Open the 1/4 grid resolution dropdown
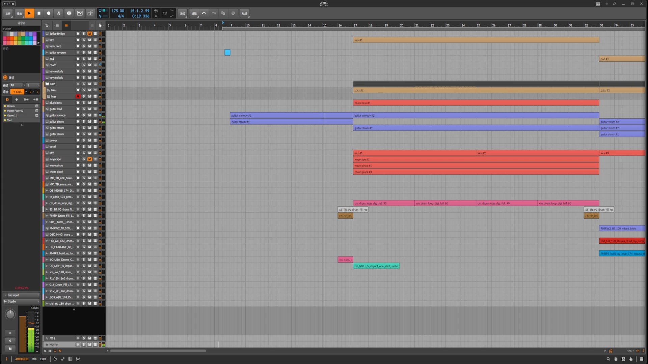This screenshot has width=648, height=364. pos(630,351)
